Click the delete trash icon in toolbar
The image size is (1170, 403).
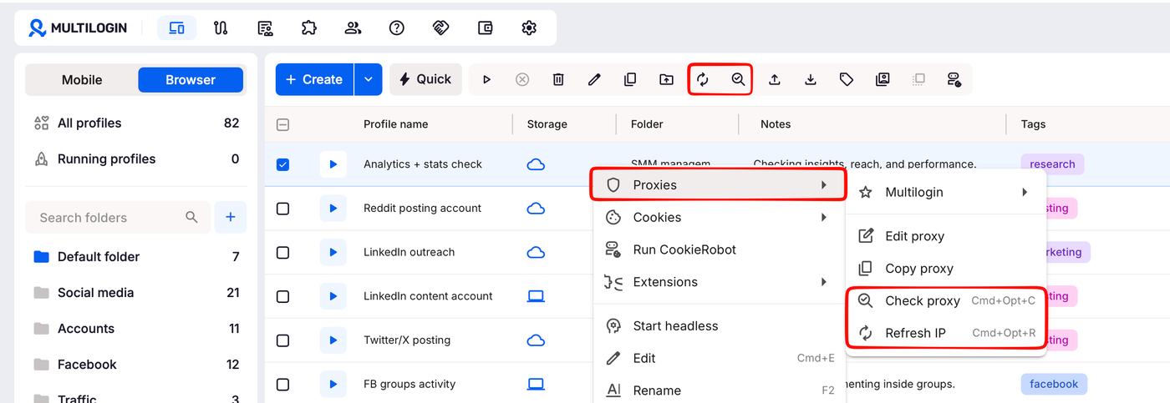tap(558, 79)
